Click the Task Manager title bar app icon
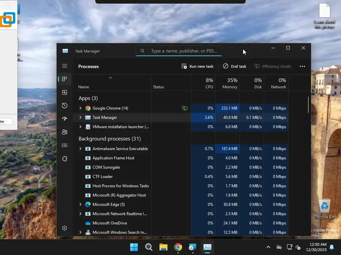 click(65, 51)
